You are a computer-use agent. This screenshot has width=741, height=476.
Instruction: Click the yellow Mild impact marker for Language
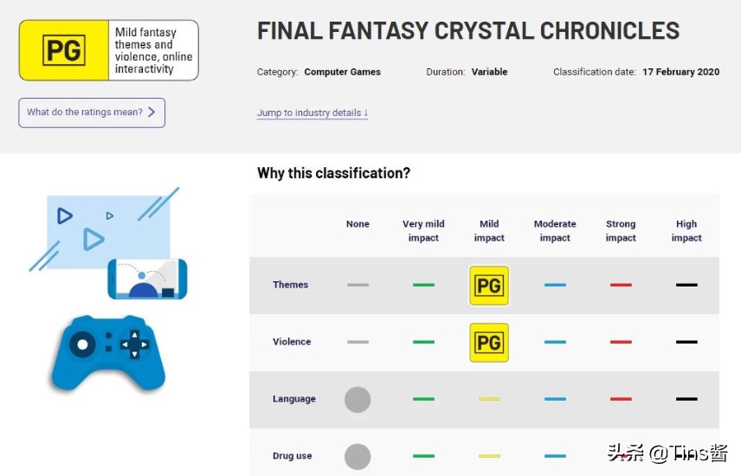(489, 399)
